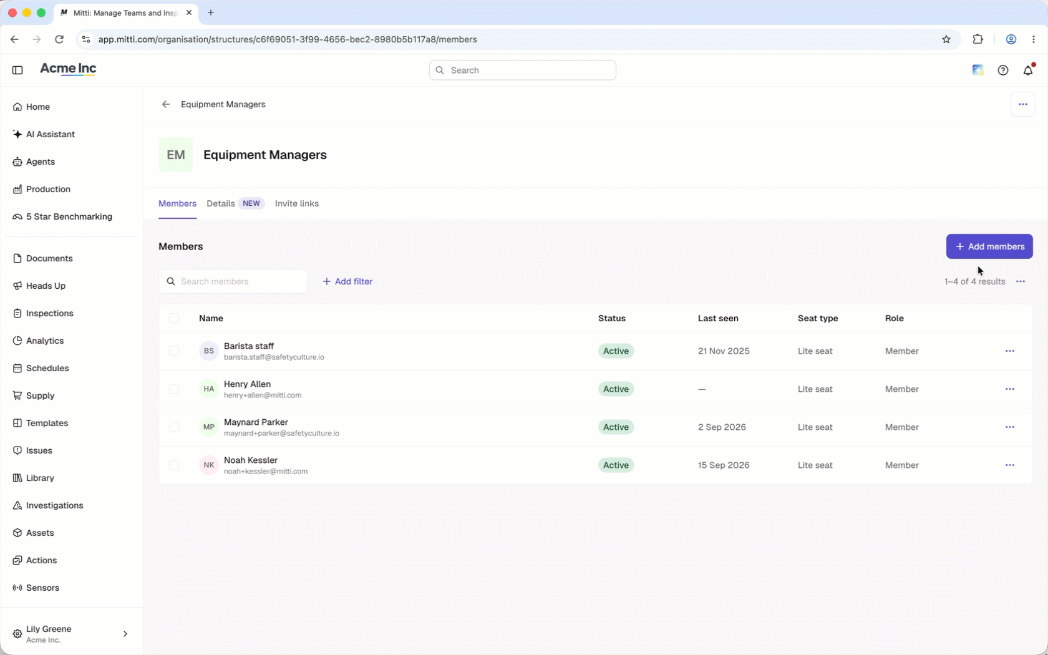Go back using the arrow beside Equipment Managers
This screenshot has height=655, width=1048.
click(166, 104)
